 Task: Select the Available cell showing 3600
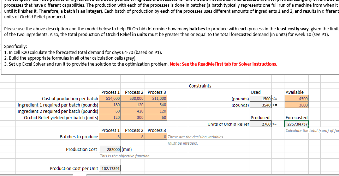pos(296,105)
